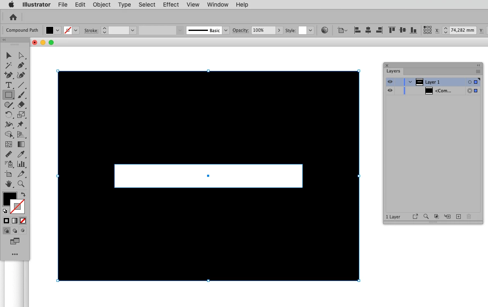Select the Selection tool (black arrow)

tap(9, 55)
